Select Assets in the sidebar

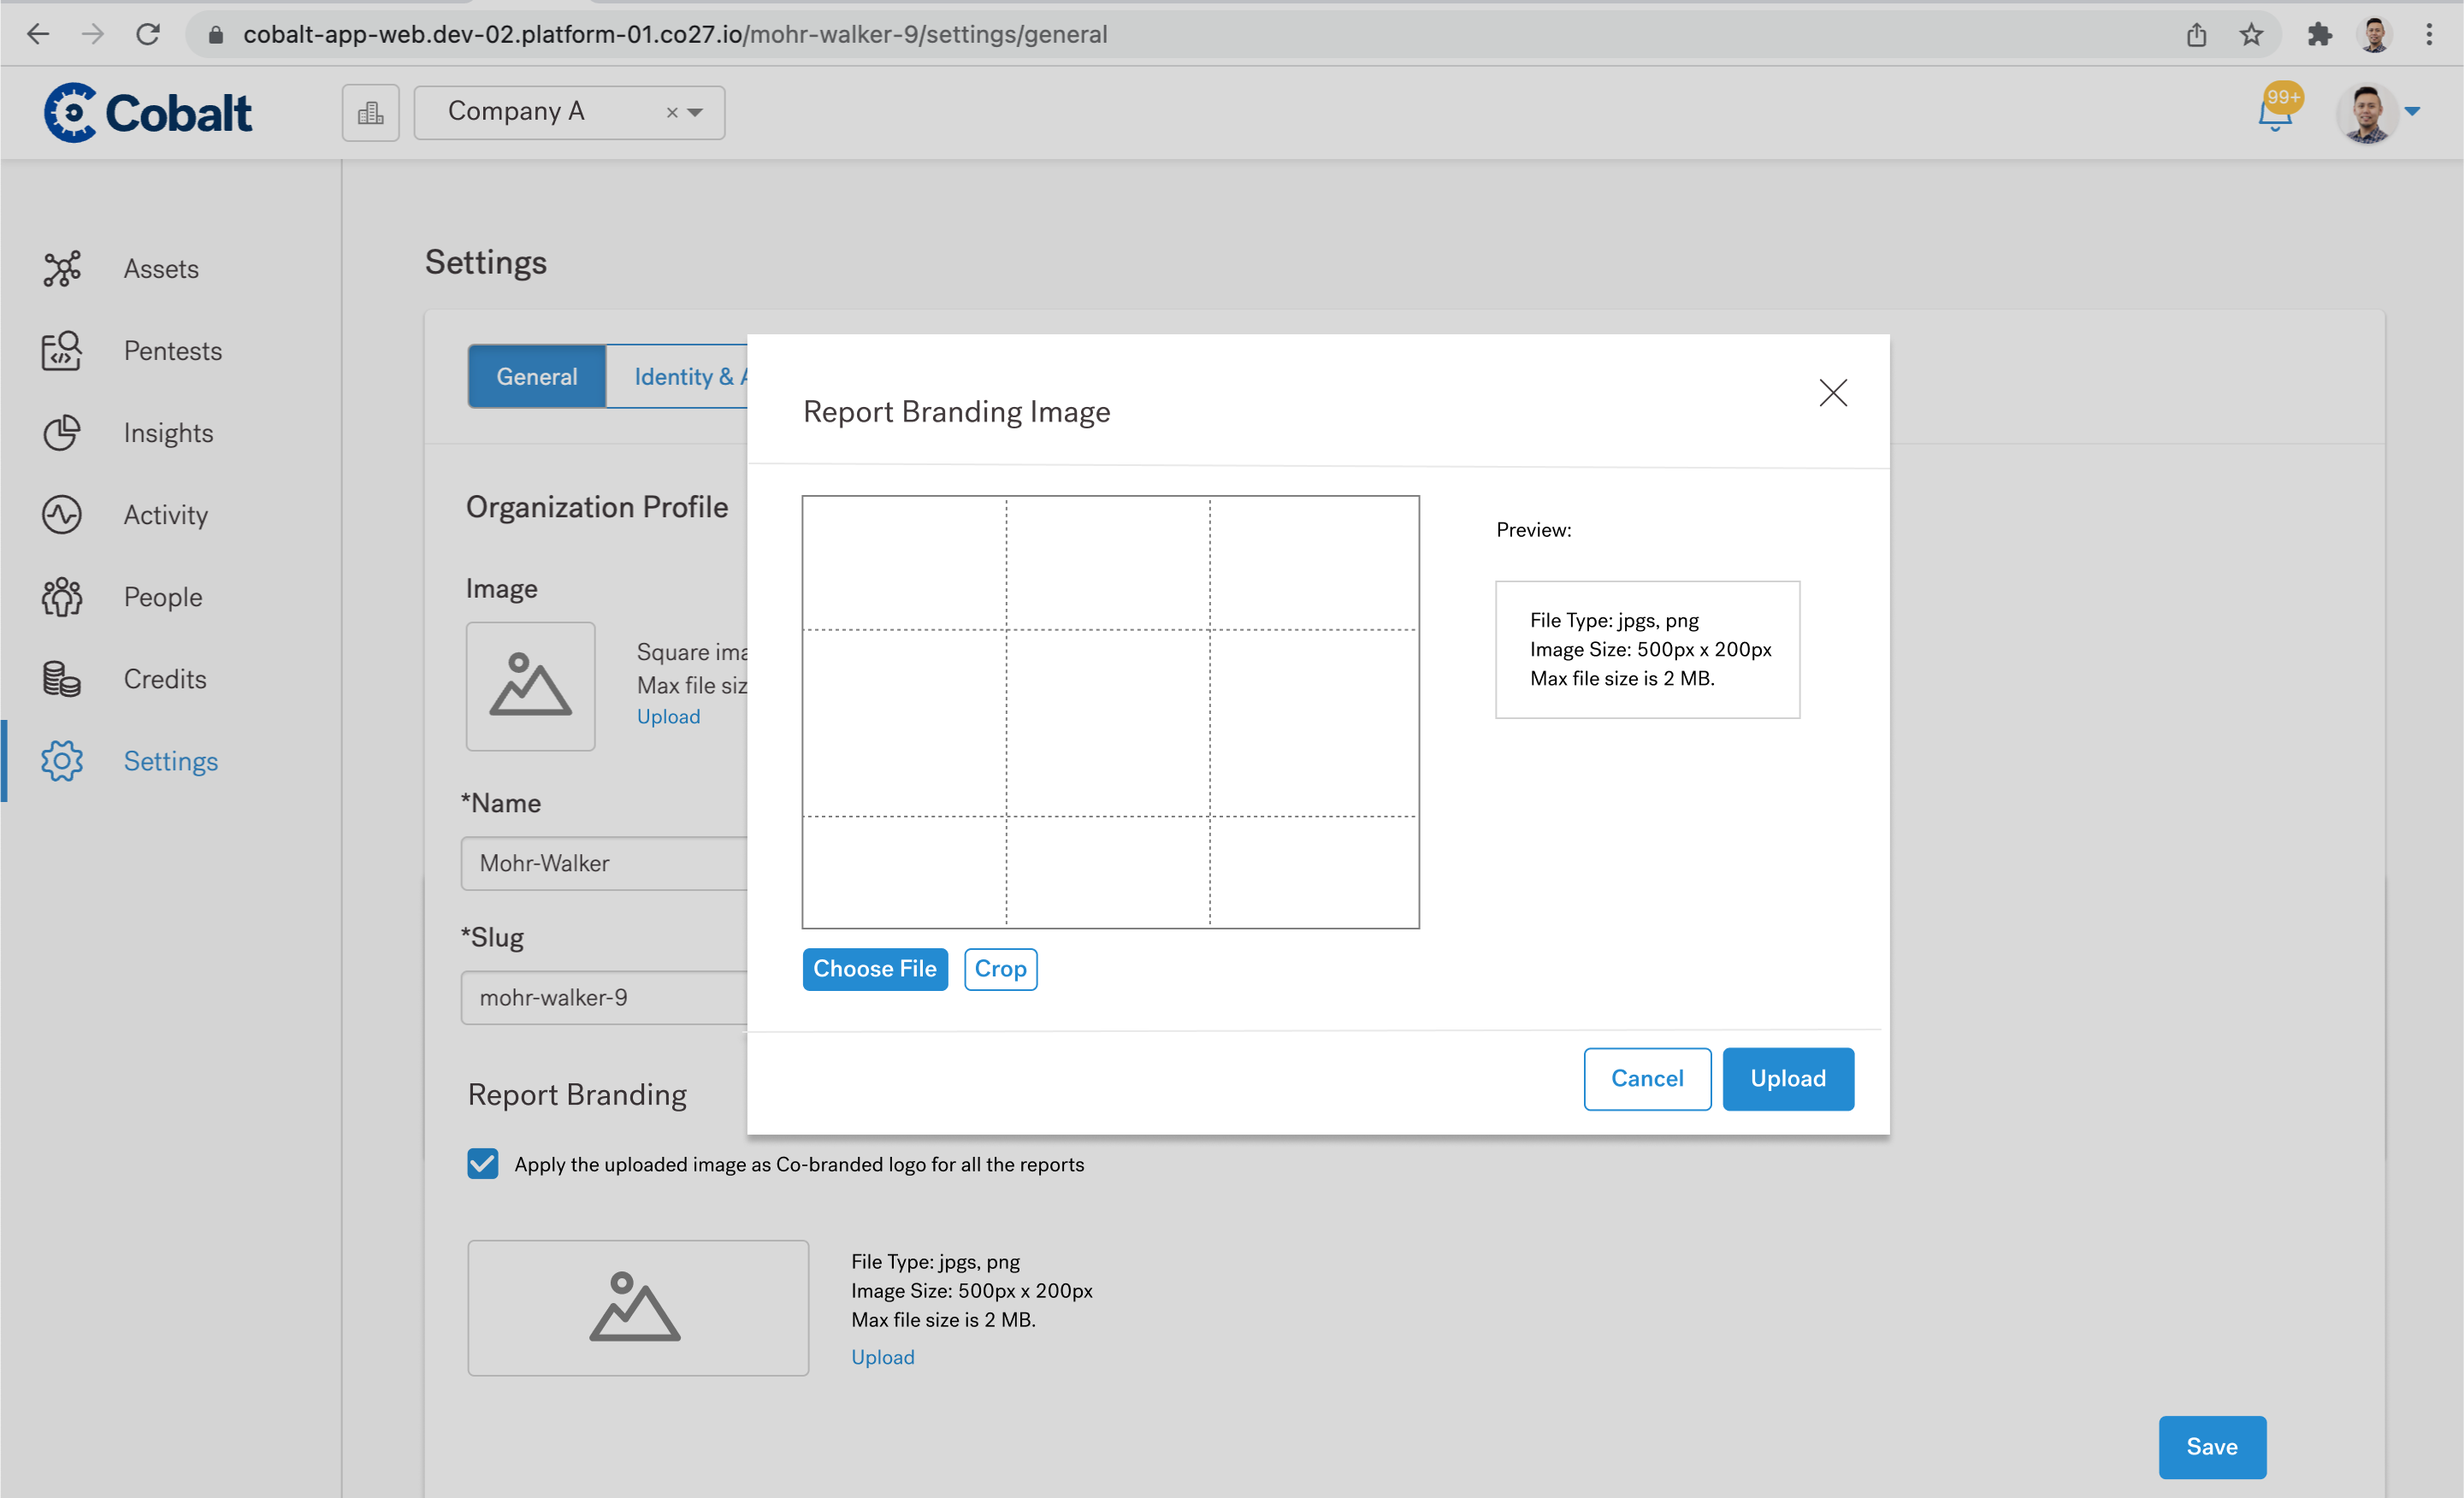click(161, 269)
